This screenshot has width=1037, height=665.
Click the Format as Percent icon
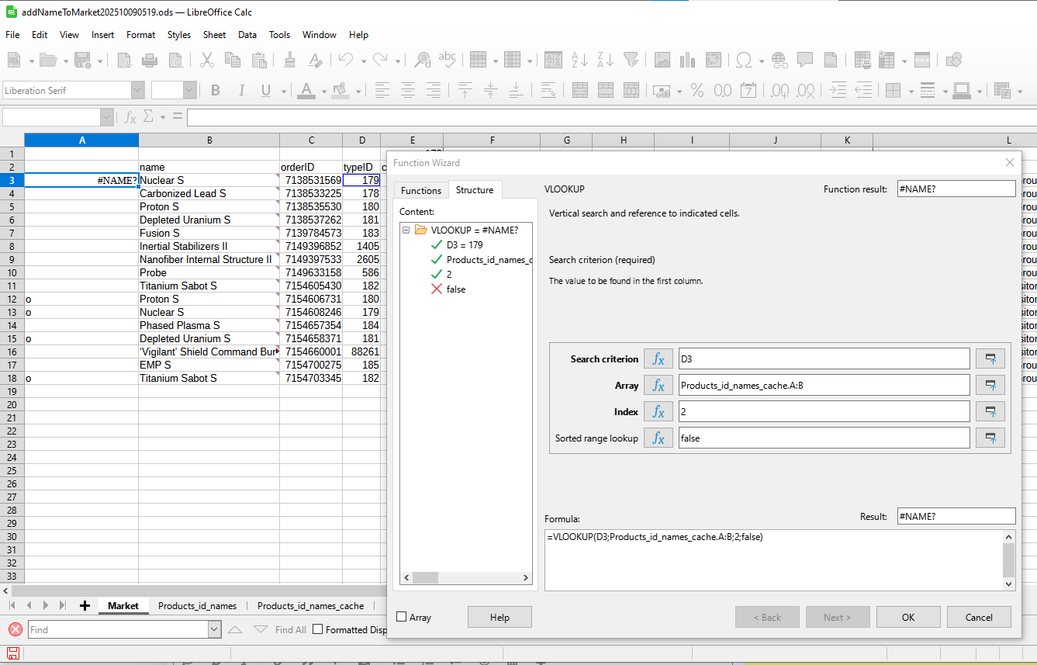pyautogui.click(x=697, y=91)
